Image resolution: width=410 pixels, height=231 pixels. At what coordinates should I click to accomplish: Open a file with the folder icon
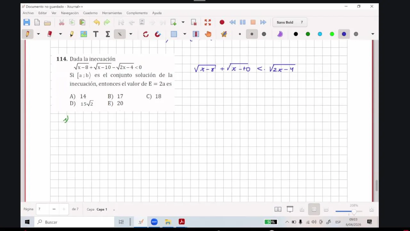pos(47,22)
